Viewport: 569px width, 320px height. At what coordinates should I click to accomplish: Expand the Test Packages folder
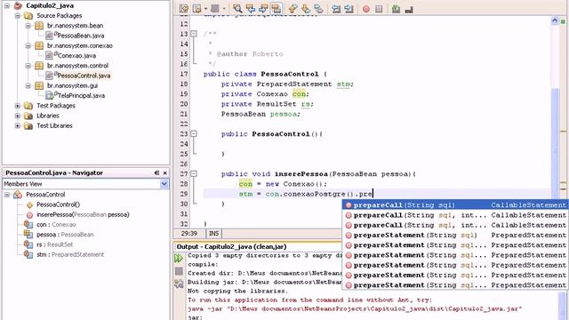coord(18,106)
